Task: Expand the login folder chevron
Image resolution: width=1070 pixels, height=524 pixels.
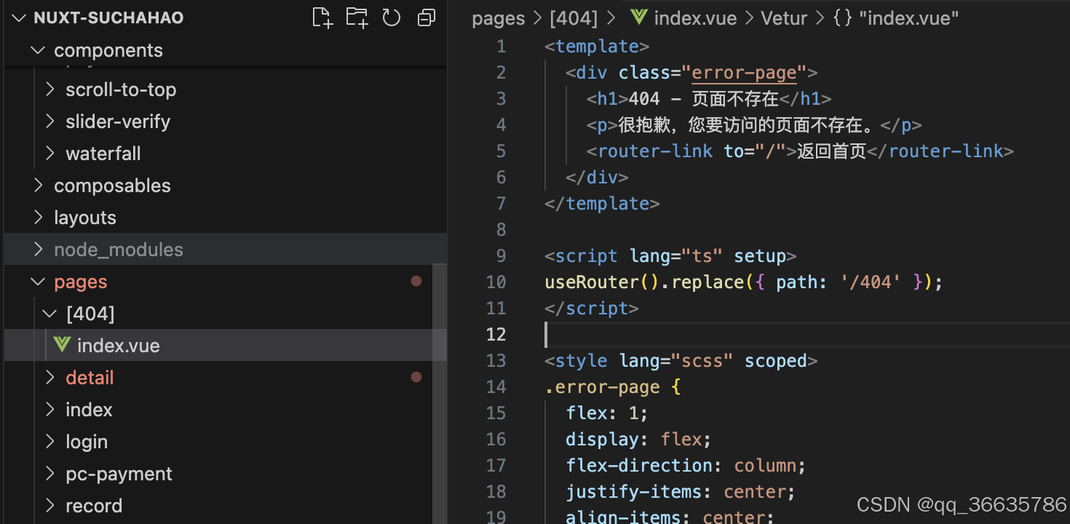Action: pos(50,442)
